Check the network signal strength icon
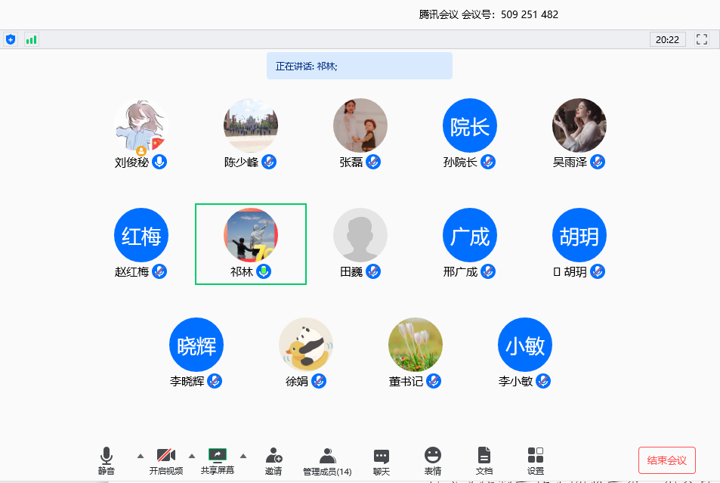 tap(31, 39)
